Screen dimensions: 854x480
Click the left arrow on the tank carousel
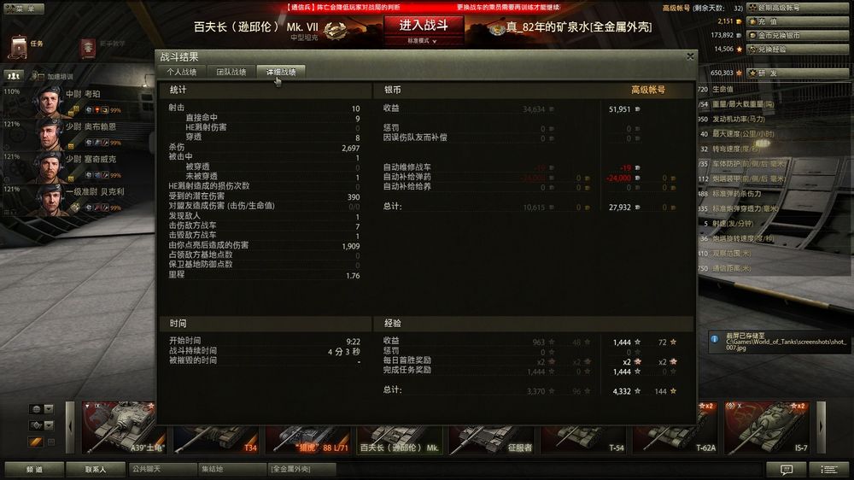point(70,428)
